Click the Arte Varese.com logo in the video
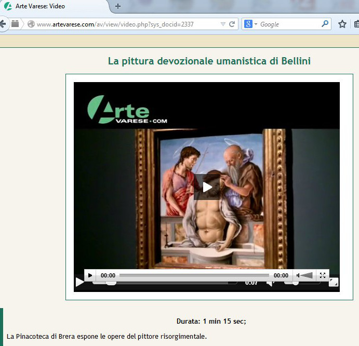 (x=127, y=110)
